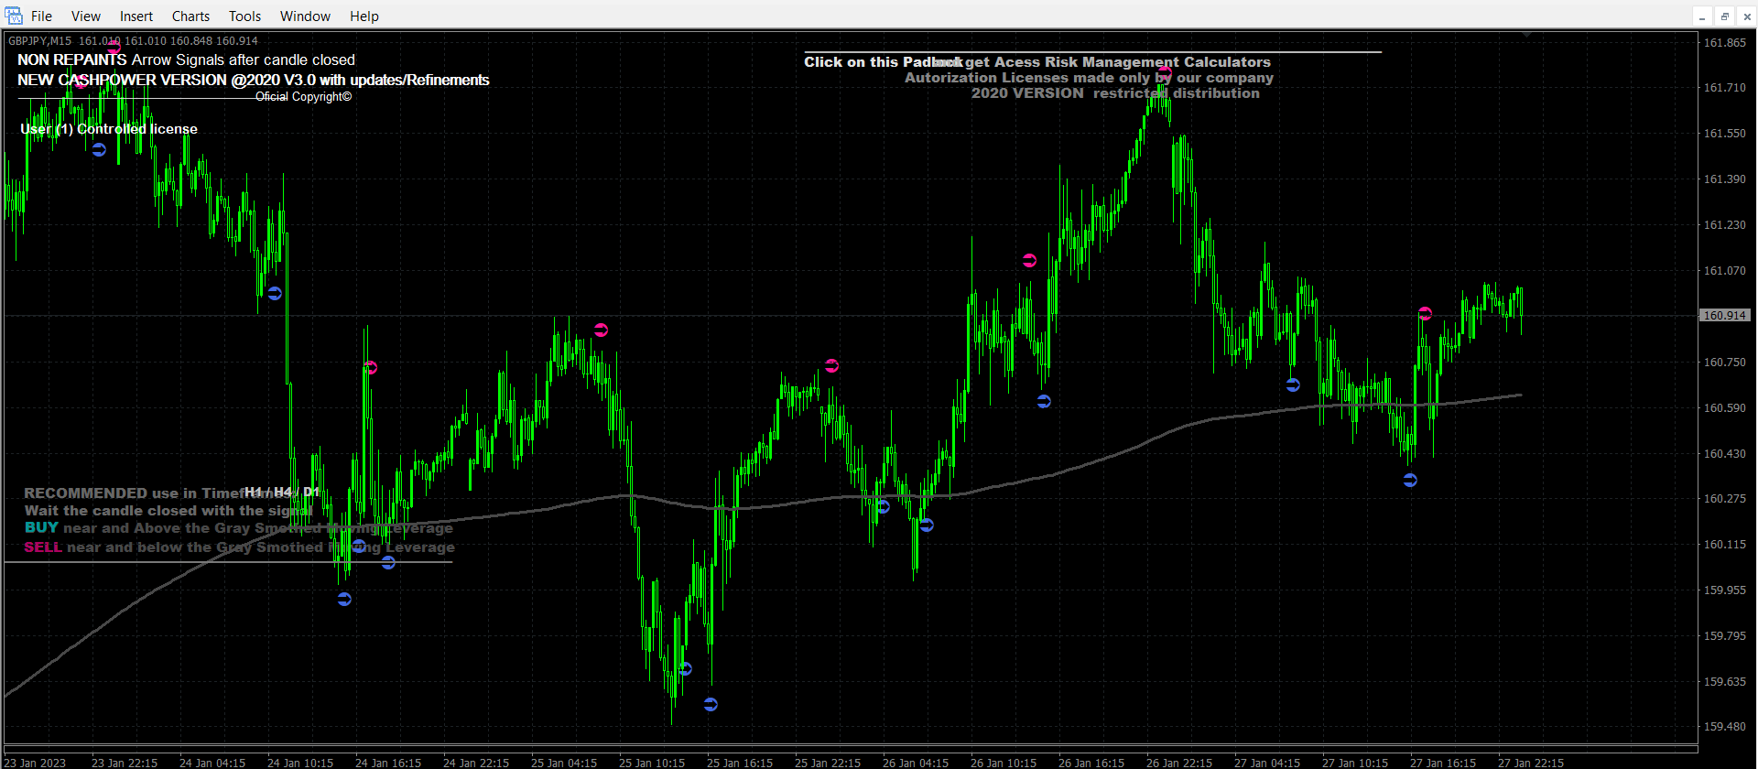Click the restore down window icon
Viewport: 1758px width, 769px height.
(1724, 16)
